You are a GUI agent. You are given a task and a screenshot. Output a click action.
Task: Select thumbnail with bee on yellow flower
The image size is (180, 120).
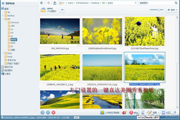(102, 31)
